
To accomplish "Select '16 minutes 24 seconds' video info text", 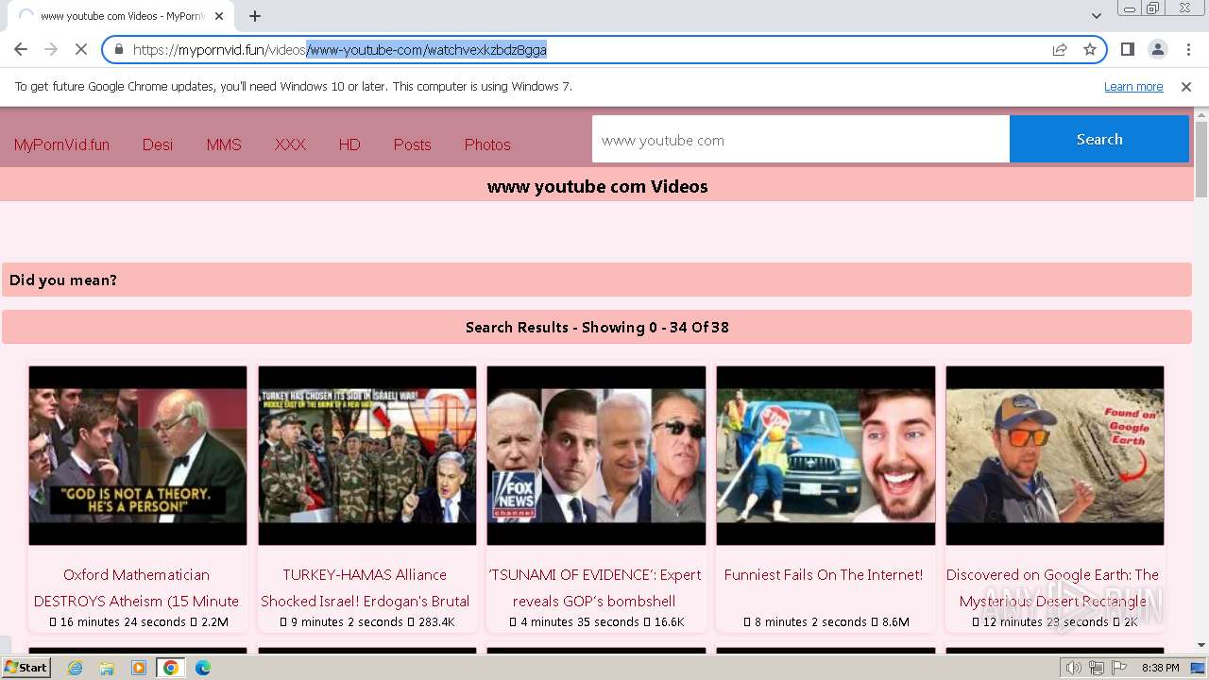I will click(x=123, y=621).
